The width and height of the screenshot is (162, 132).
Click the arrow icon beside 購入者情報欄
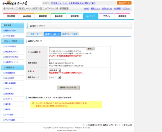4,83
